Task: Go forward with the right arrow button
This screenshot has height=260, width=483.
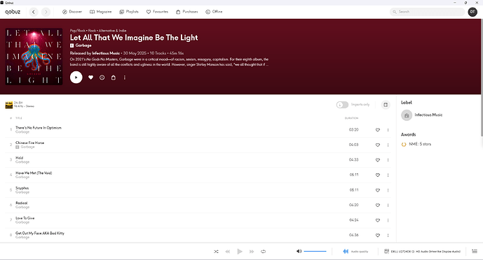Action: [46, 12]
